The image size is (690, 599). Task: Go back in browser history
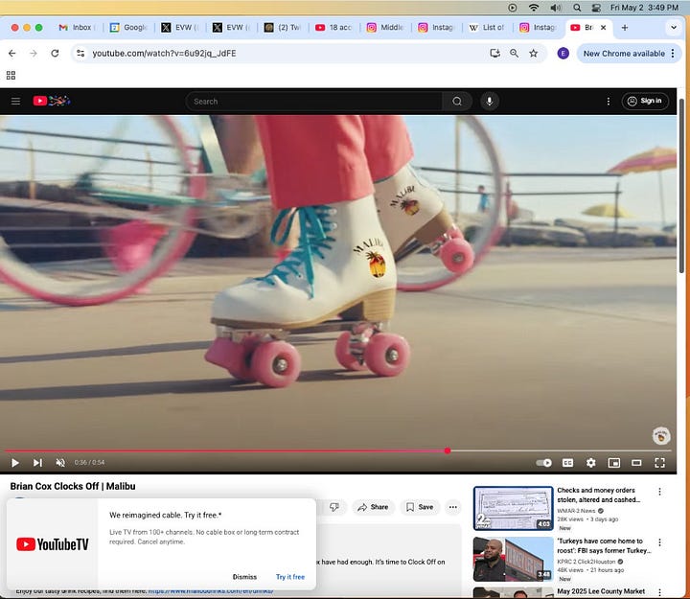pyautogui.click(x=12, y=54)
